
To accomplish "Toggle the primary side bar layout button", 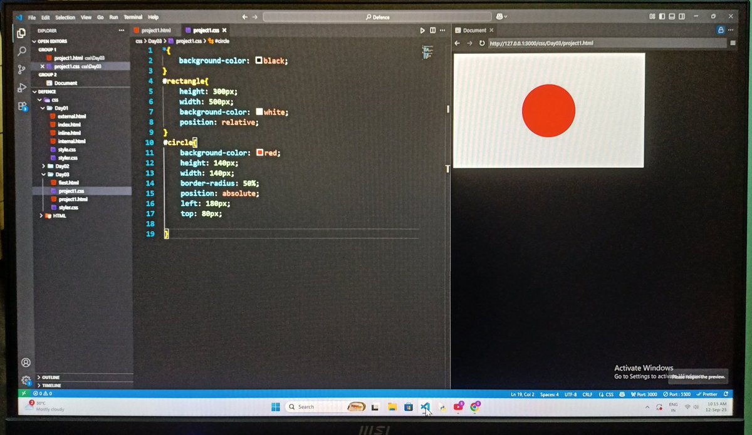I will pos(662,16).
